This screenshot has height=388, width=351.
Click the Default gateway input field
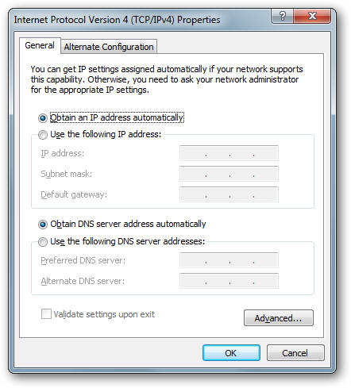coord(229,194)
